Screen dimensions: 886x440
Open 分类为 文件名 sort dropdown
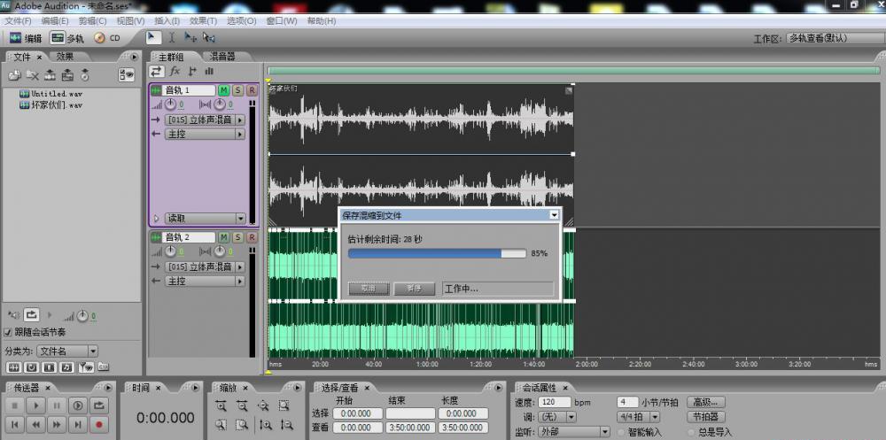pos(66,351)
